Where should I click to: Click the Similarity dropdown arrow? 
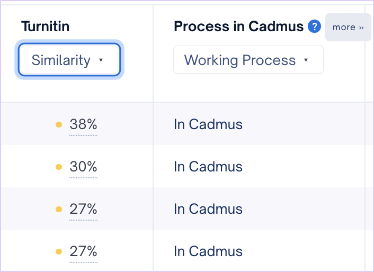click(101, 60)
